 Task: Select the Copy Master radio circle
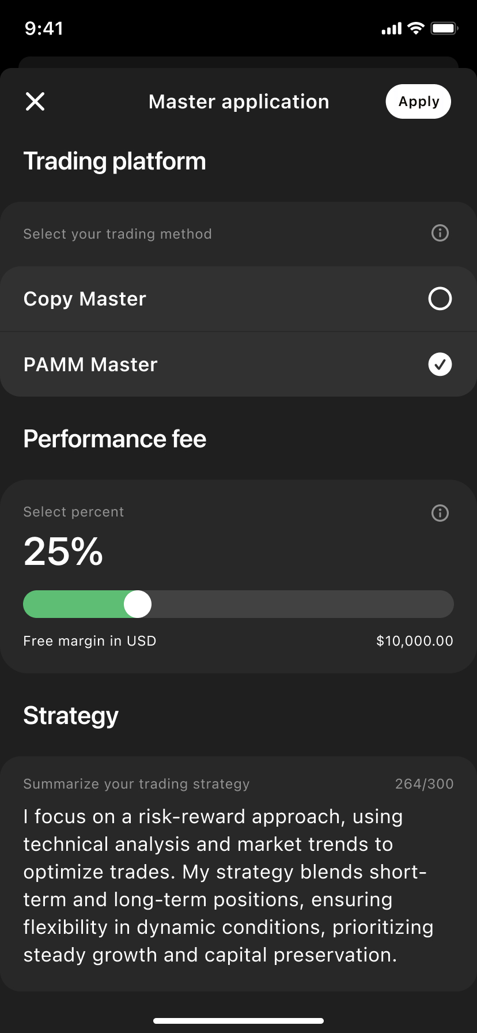pos(440,299)
